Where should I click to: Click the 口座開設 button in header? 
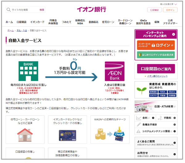tap(154, 10)
